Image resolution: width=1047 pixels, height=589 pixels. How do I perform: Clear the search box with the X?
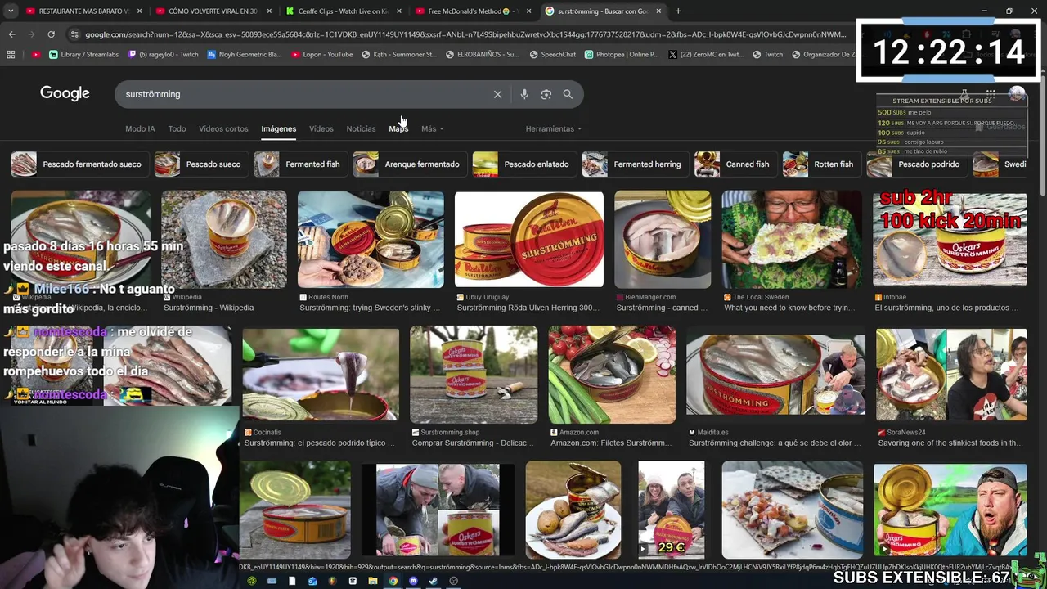point(497,94)
